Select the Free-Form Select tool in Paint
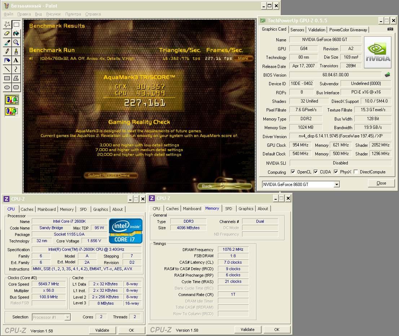The height and width of the screenshot is (336, 399). tap(7, 24)
